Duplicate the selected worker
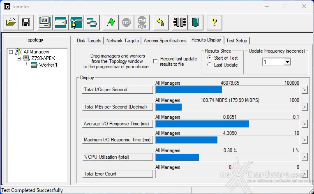 coord(92,22)
